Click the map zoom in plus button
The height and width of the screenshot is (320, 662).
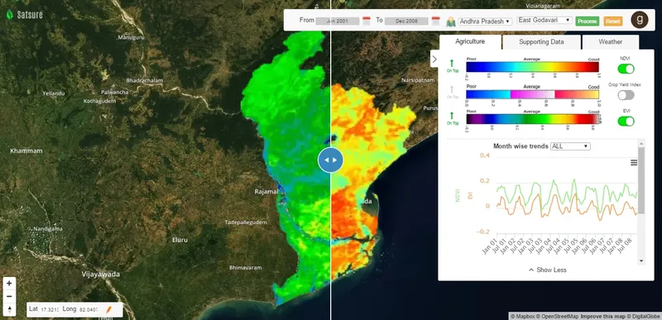(9, 284)
